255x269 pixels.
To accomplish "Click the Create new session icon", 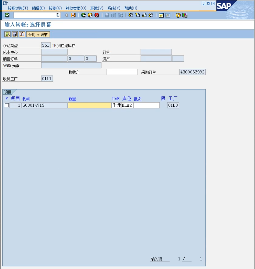I will coord(161,15).
